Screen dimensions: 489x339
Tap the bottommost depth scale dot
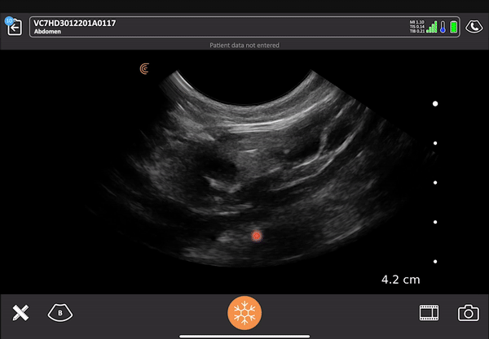tap(435, 261)
